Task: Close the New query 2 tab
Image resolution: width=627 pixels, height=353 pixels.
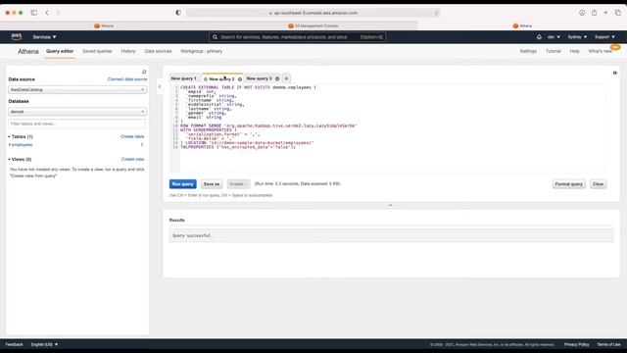Action: (x=240, y=79)
